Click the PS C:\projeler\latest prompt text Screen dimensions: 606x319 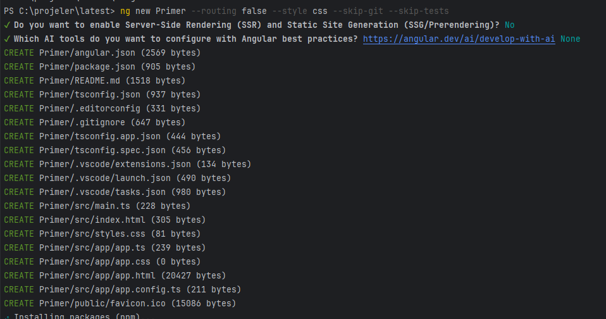pyautogui.click(x=51, y=11)
